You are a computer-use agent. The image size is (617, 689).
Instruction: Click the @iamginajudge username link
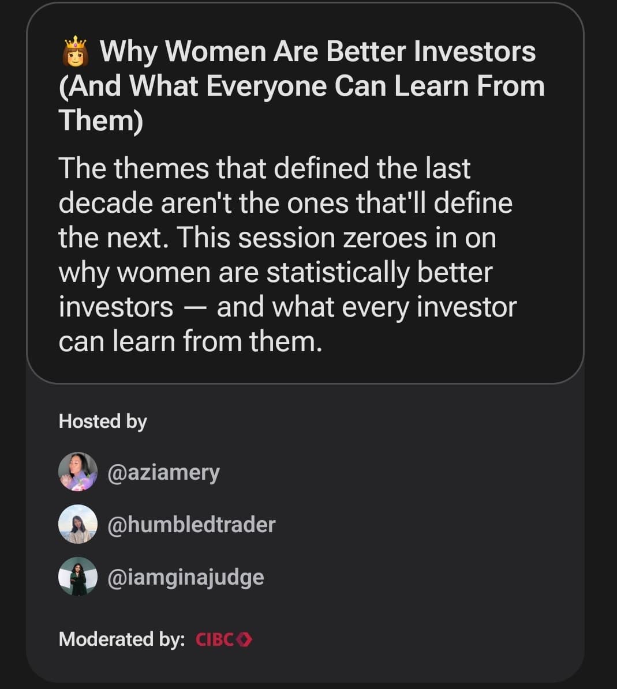point(186,577)
